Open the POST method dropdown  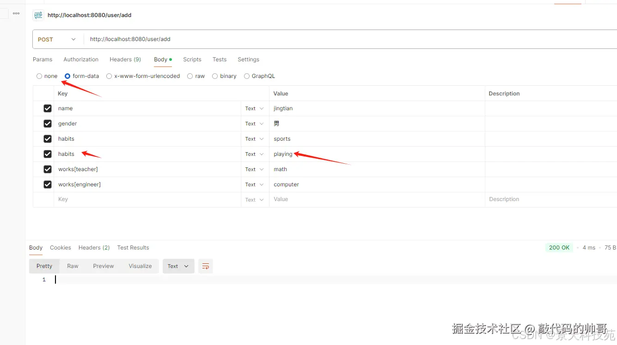(x=58, y=39)
